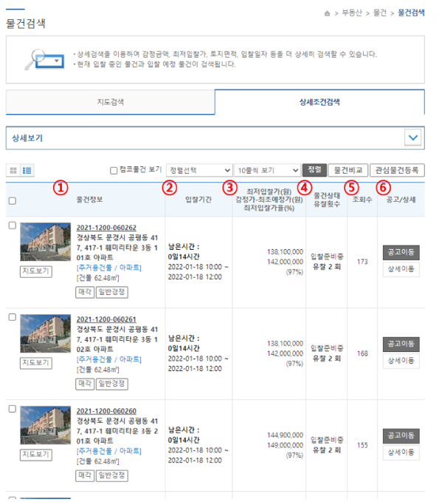Image resolution: width=442 pixels, height=502 pixels.
Task: Click 매각 tag of item 060261
Action: (85, 384)
